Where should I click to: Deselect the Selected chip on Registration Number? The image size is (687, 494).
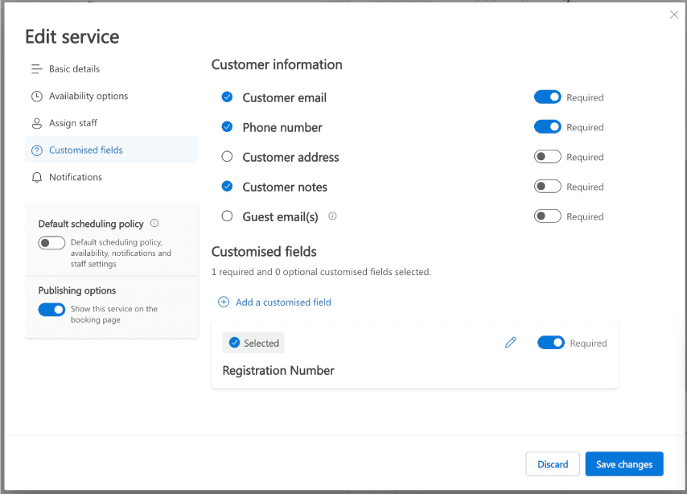click(253, 343)
